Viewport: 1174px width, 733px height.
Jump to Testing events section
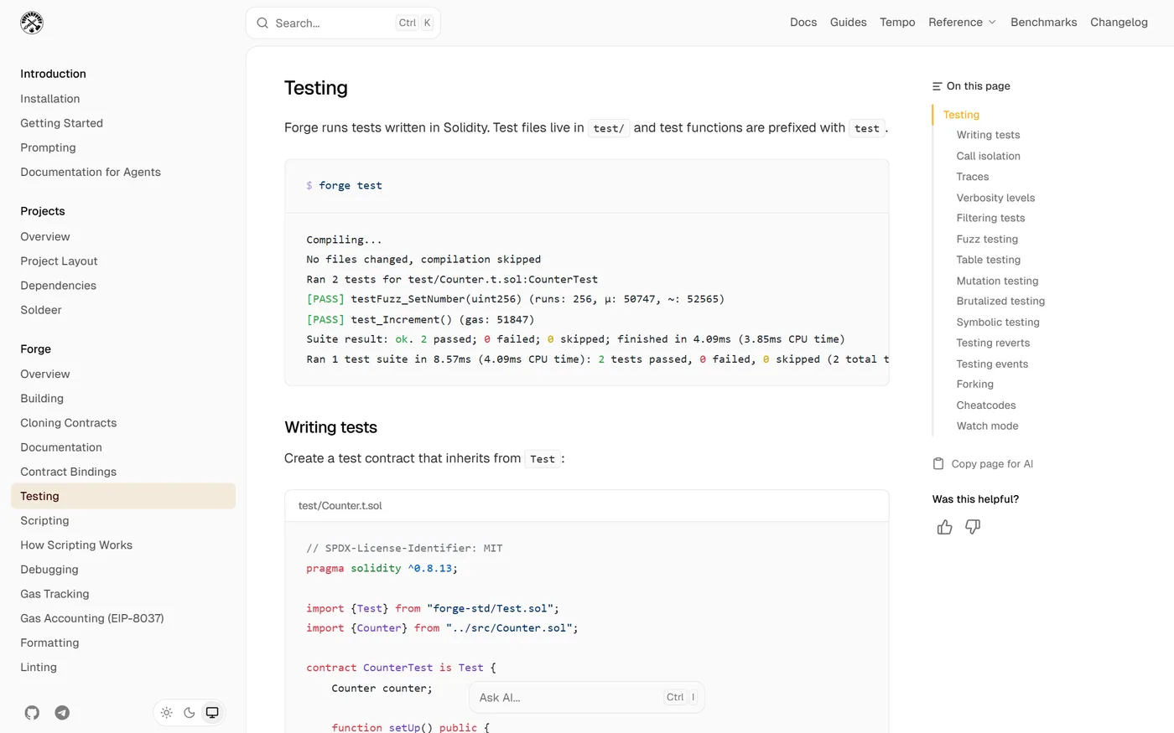click(x=993, y=364)
